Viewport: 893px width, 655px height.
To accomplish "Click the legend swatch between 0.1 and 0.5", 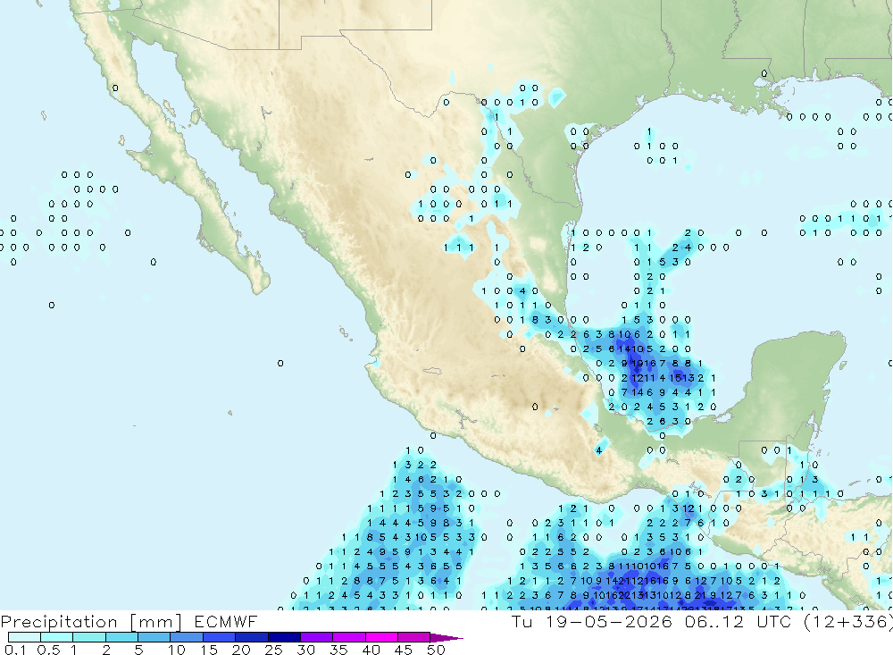I will [x=24, y=637].
